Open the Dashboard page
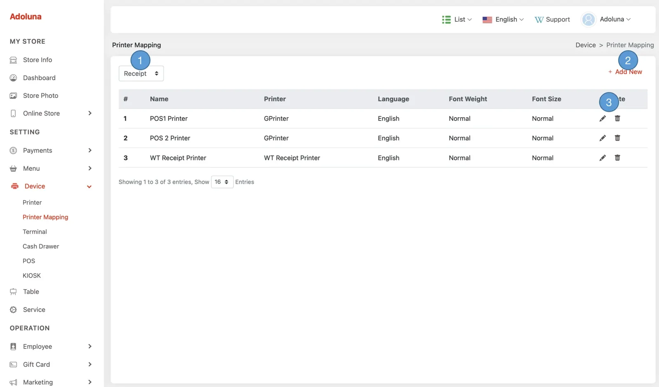659x387 pixels. point(39,78)
